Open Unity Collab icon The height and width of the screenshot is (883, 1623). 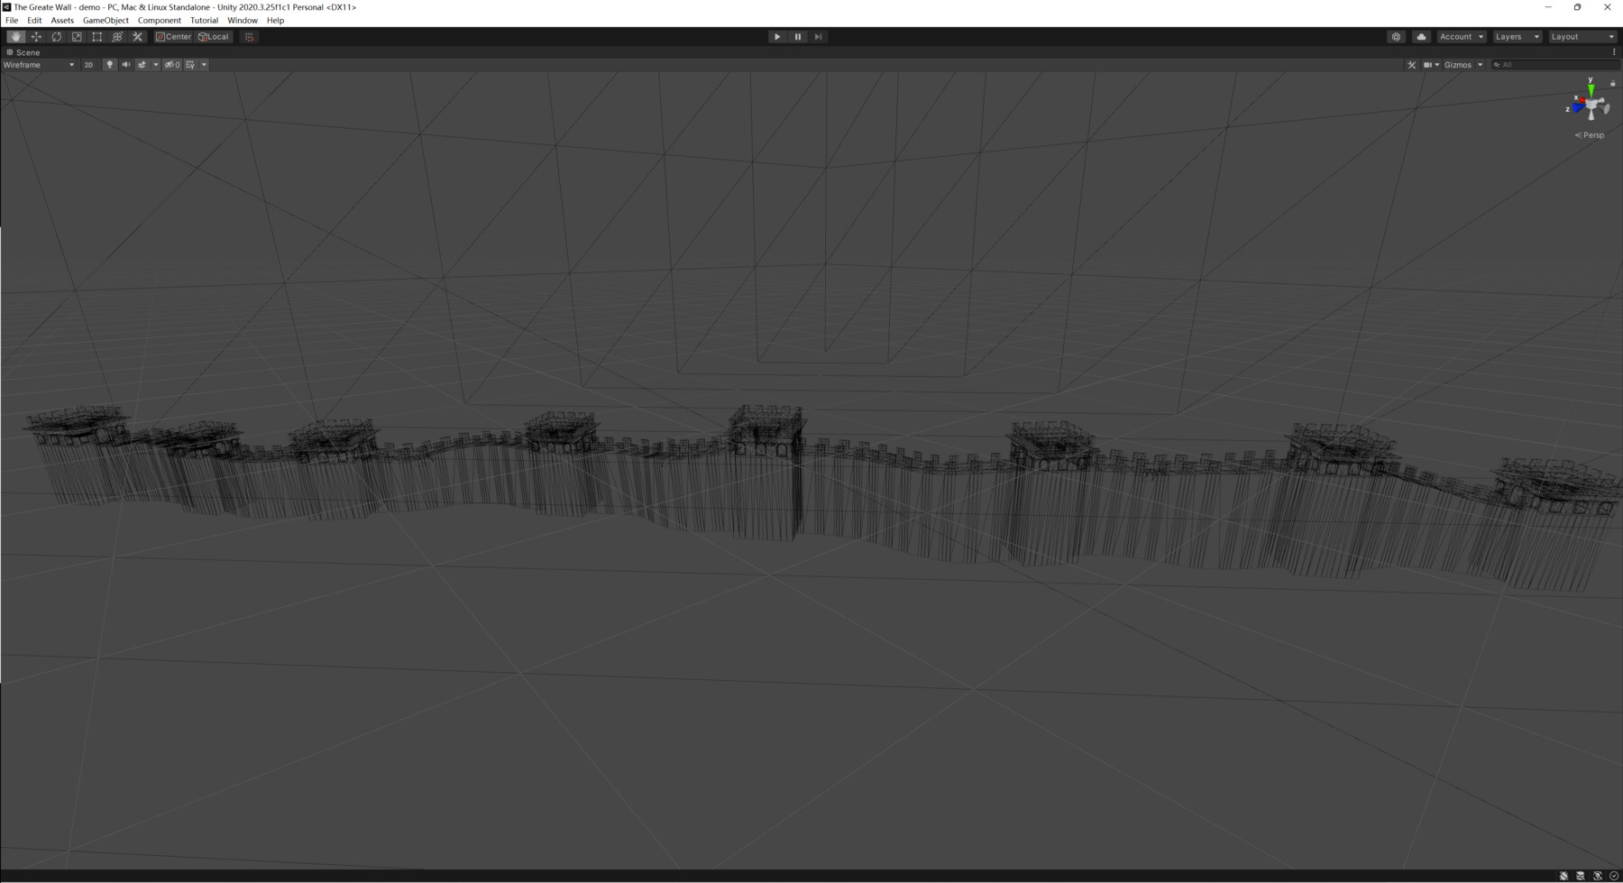pyautogui.click(x=1396, y=37)
